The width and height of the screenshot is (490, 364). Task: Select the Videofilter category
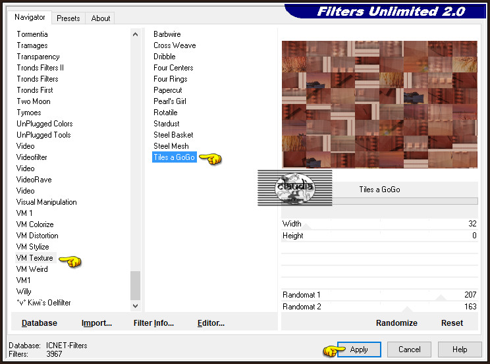[32, 157]
